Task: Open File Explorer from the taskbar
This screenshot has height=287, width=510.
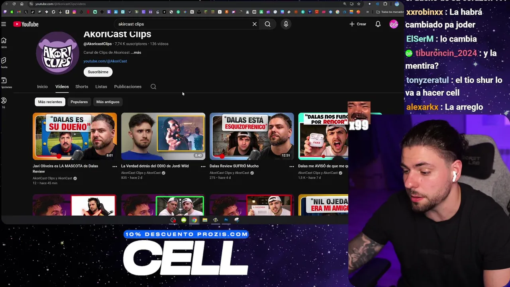Action: point(205,220)
